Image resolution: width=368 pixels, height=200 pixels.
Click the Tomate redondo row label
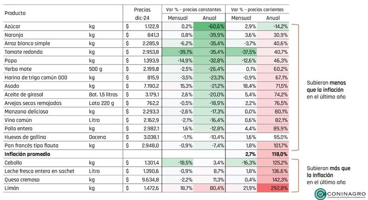pos(23,52)
